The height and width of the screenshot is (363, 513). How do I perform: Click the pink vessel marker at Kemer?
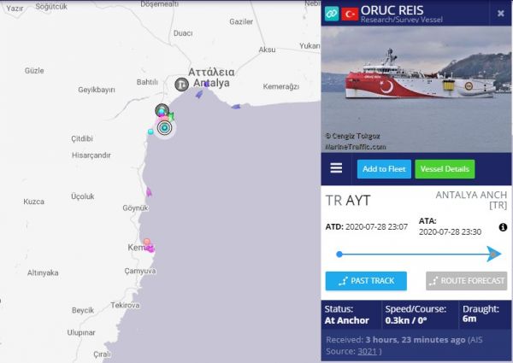147,242
